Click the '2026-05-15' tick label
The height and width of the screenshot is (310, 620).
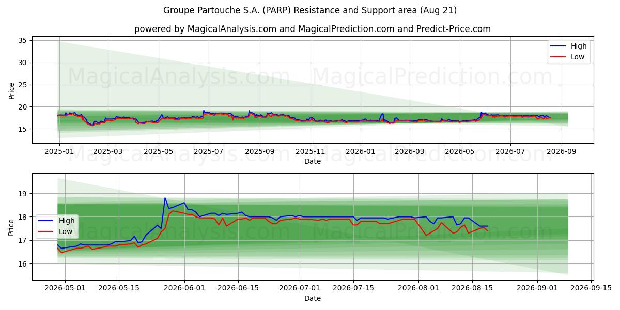pos(119,288)
